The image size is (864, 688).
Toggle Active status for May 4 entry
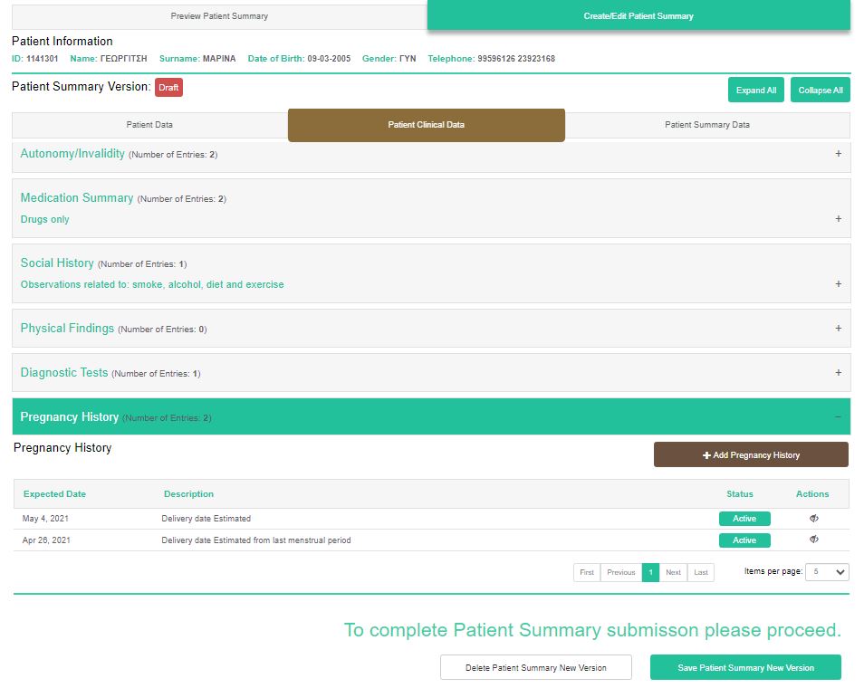[744, 519]
